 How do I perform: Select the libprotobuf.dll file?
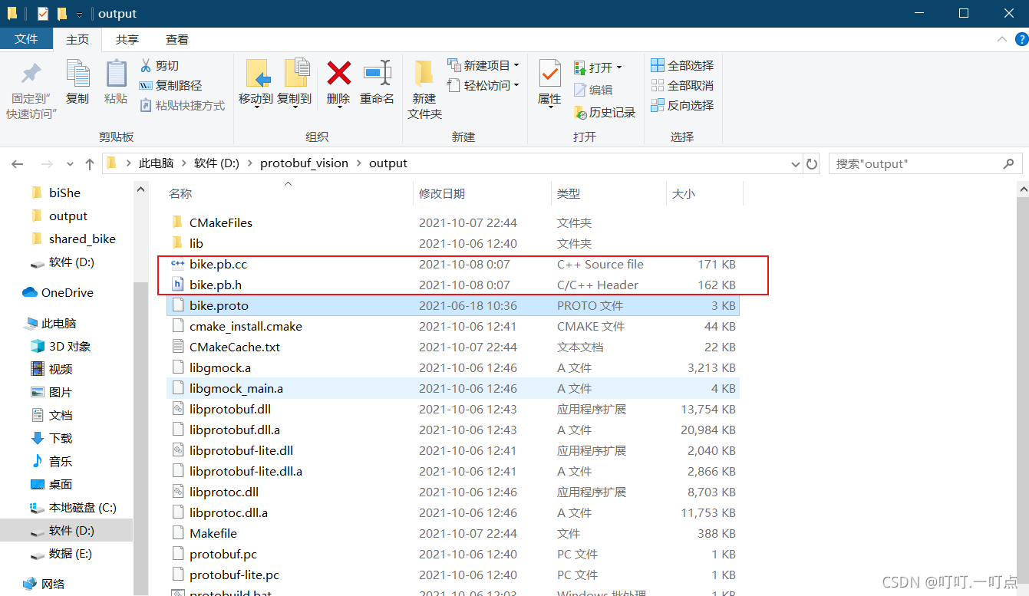tap(453, 409)
